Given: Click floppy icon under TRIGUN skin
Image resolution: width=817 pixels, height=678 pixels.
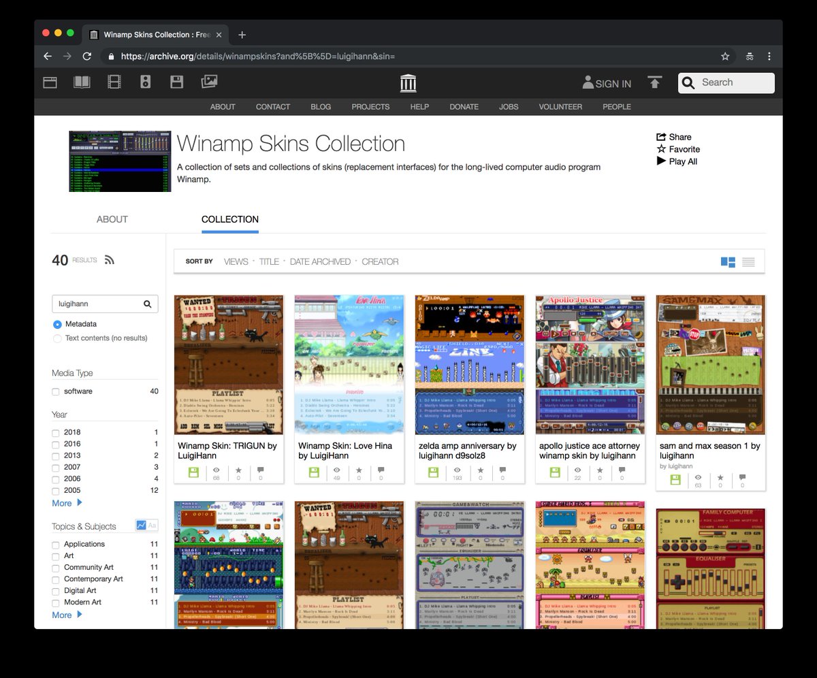Looking at the screenshot, I should [193, 472].
